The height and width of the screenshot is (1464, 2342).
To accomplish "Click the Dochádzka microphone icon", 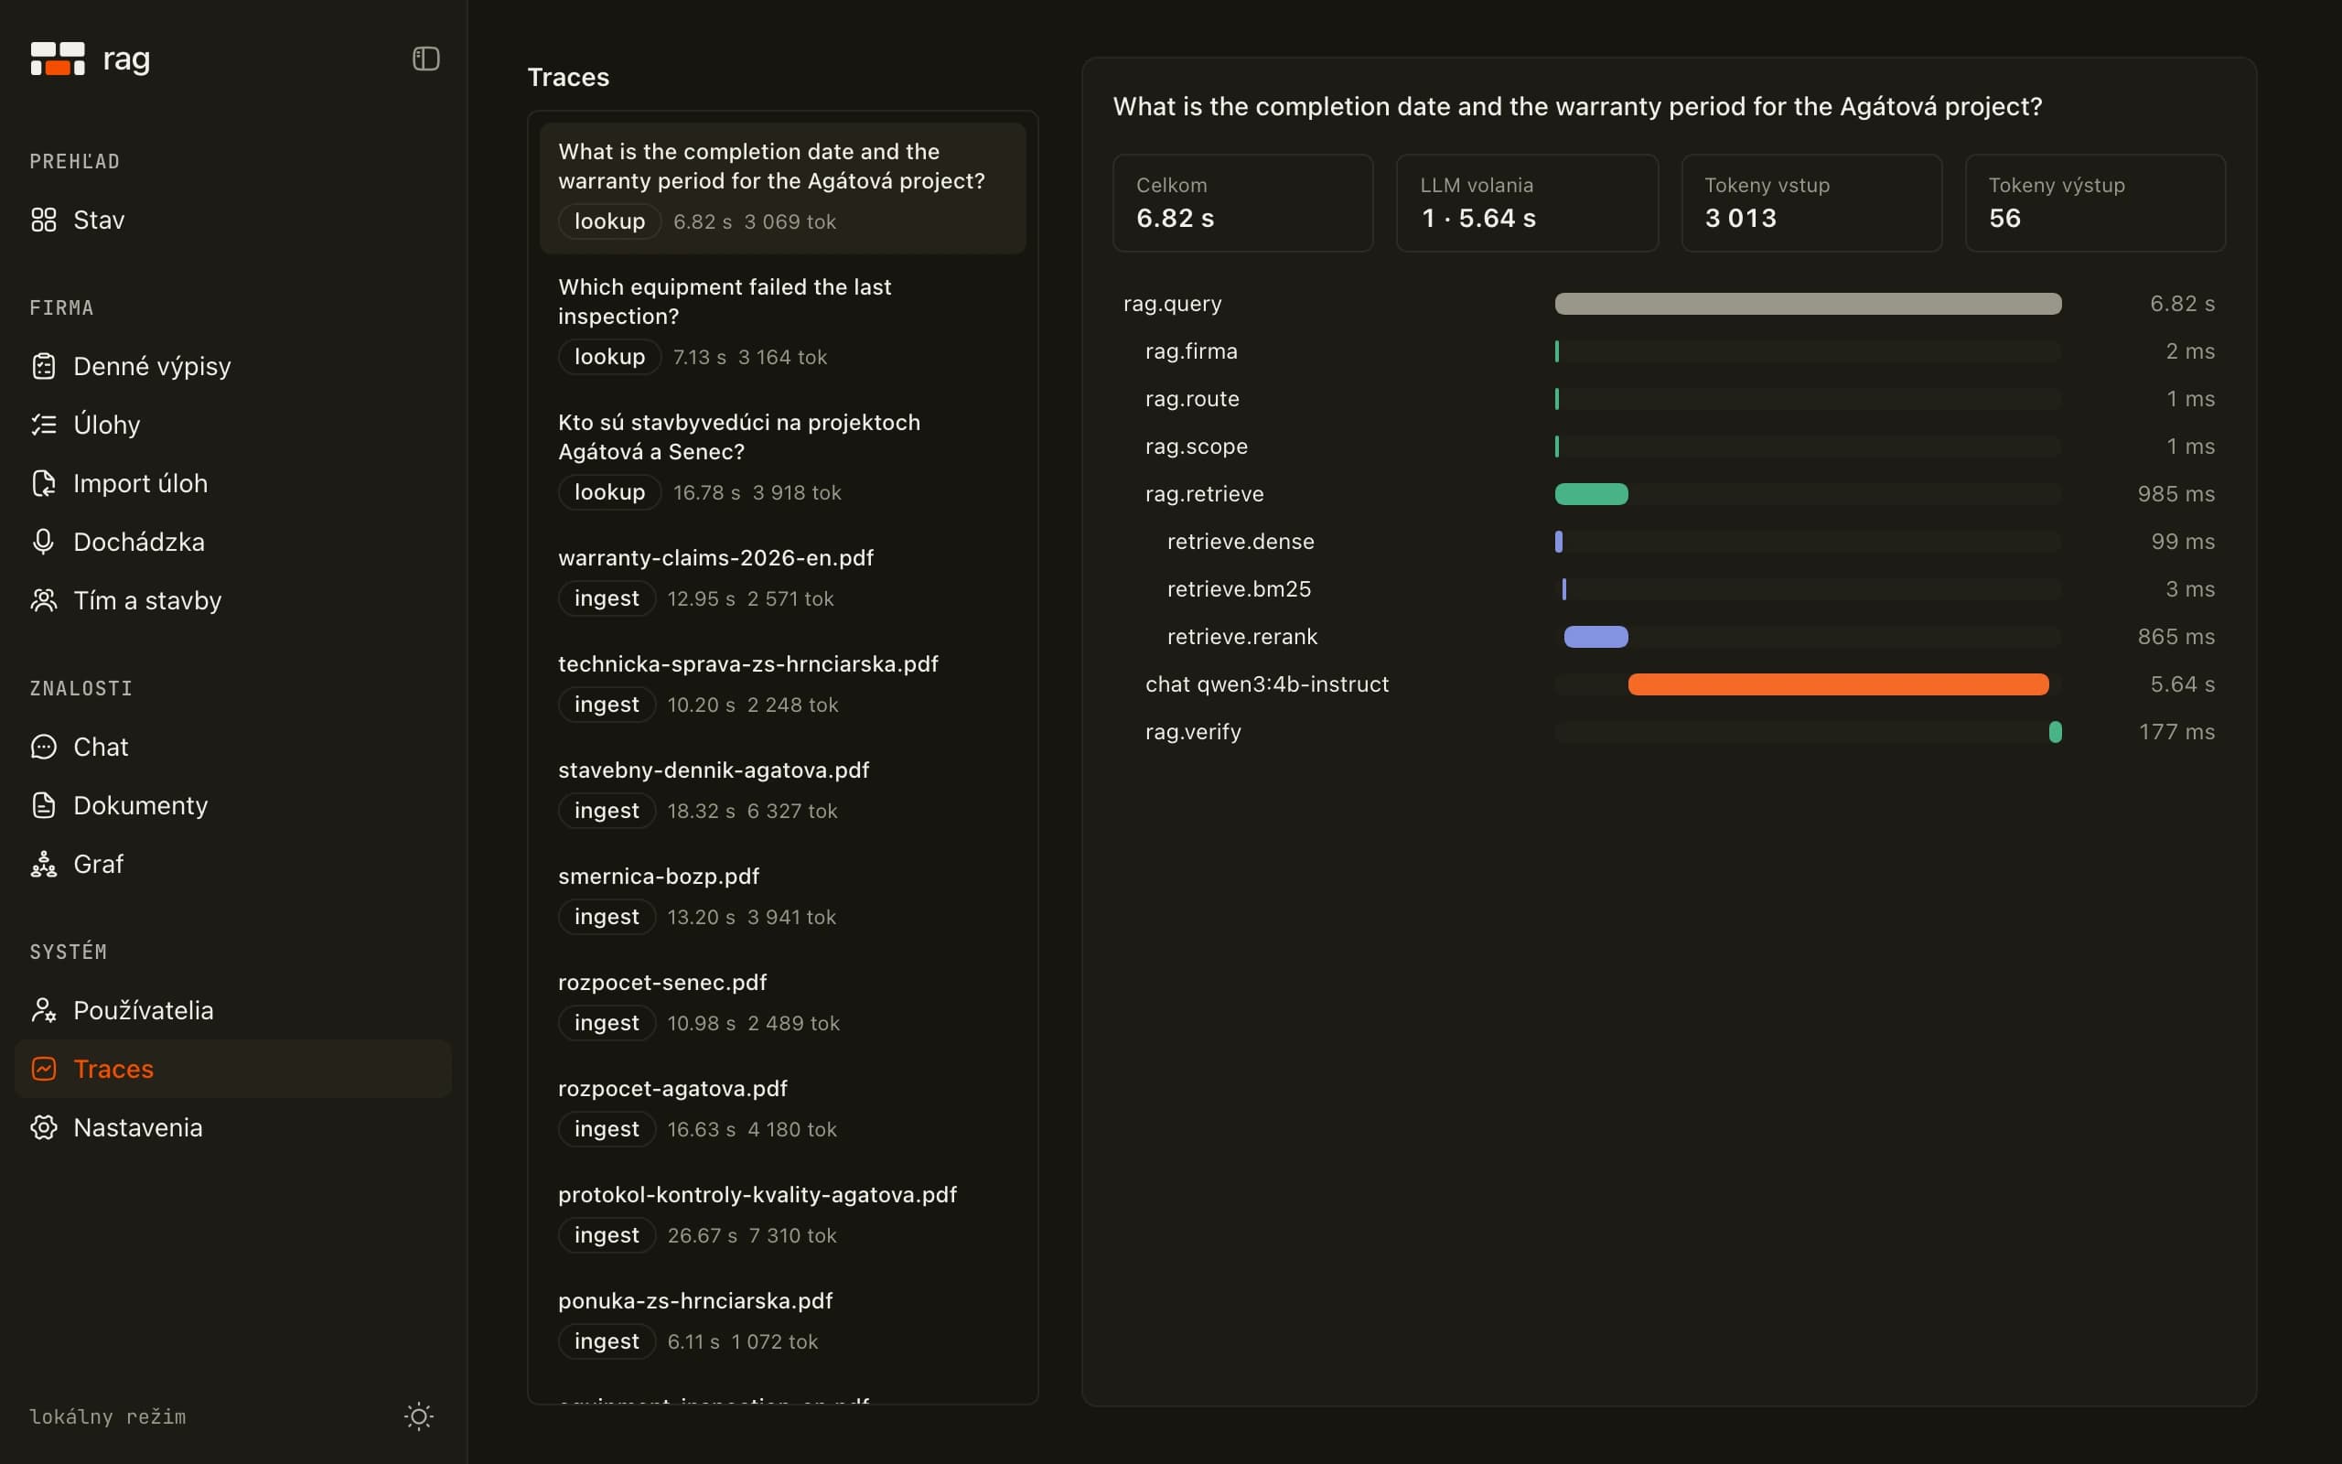I will [44, 542].
